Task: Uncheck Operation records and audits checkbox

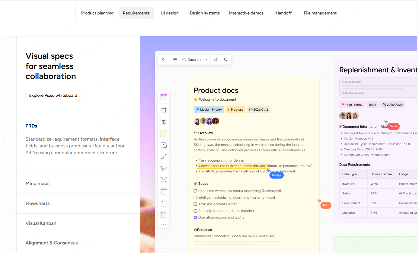Action: (x=195, y=217)
